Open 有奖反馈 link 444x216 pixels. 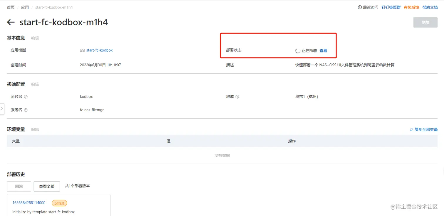tap(411, 7)
